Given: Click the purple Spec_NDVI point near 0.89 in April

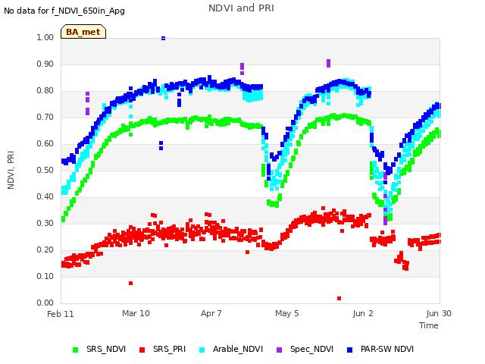Looking at the screenshot, I should tap(242, 66).
